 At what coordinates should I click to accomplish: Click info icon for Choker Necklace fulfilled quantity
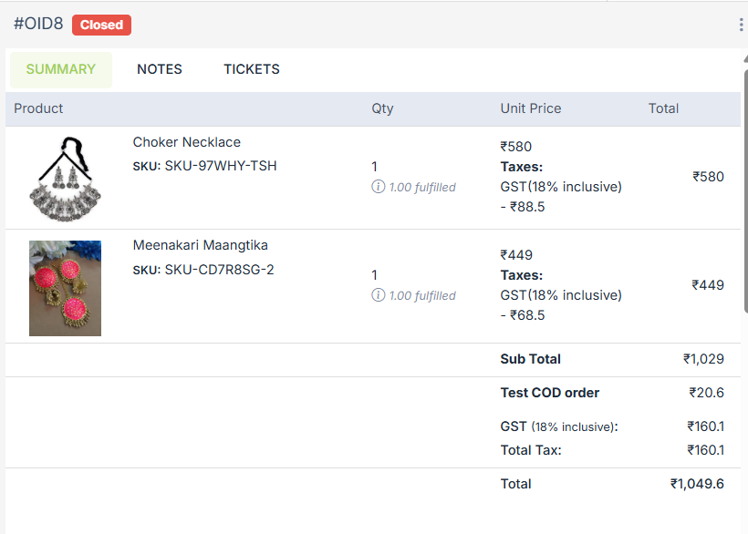click(378, 187)
